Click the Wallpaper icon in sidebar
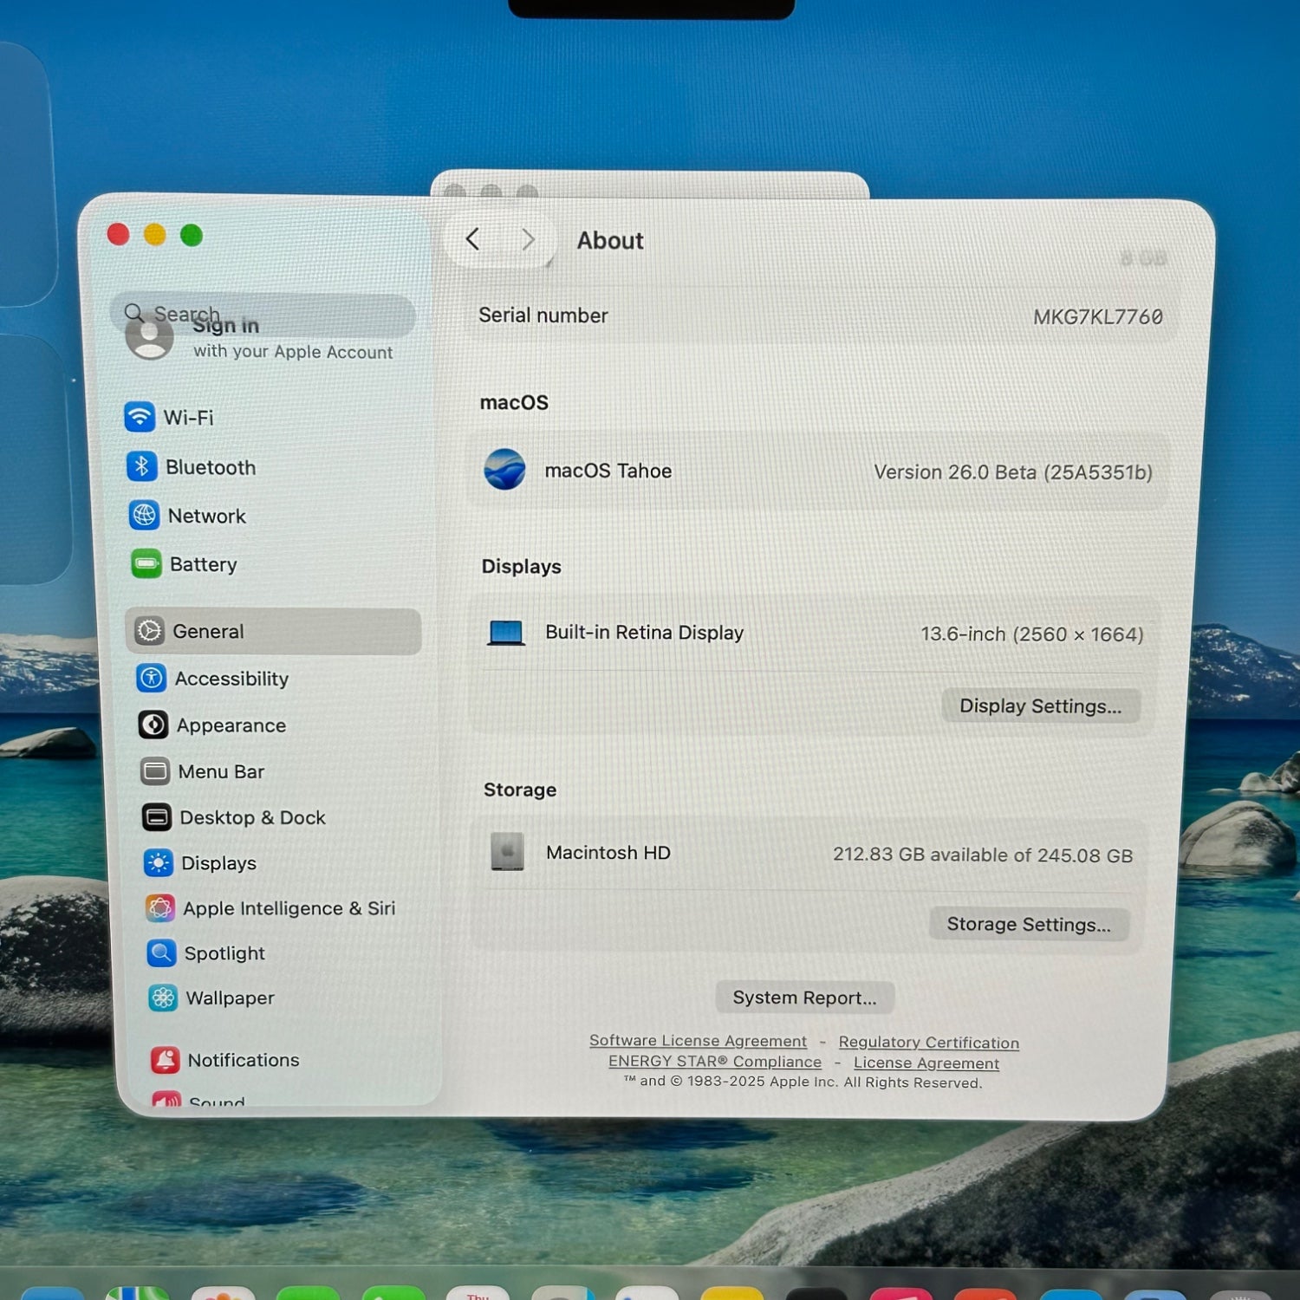 coord(163,998)
